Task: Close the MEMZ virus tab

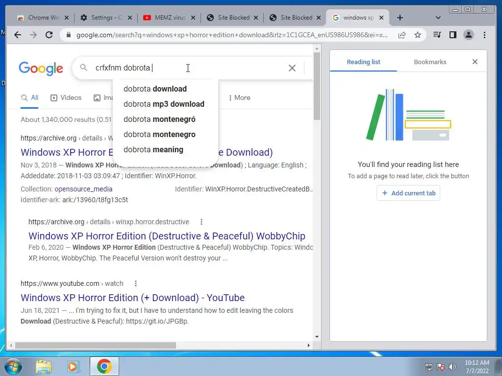Action: [x=193, y=18]
